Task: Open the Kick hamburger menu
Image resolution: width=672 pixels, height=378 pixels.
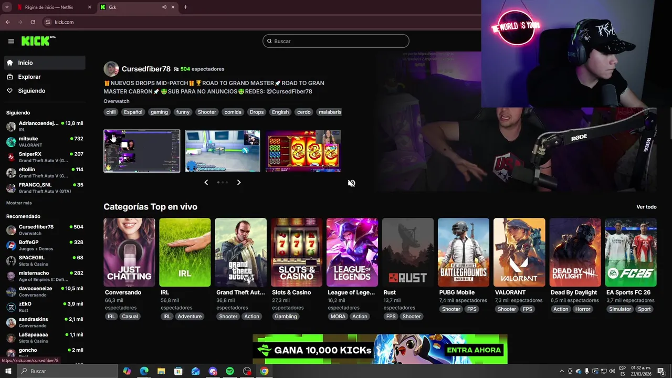Action: pyautogui.click(x=11, y=41)
